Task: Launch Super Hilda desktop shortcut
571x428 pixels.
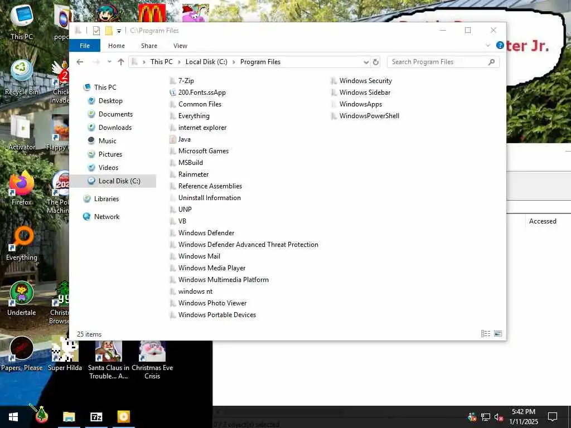Action: click(65, 354)
